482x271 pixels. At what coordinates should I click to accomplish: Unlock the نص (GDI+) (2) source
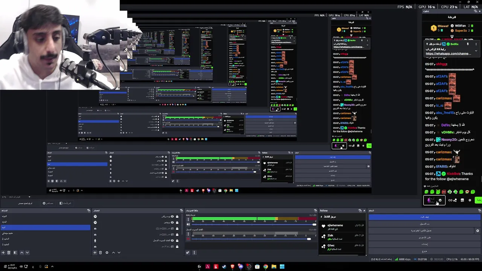pyautogui.click(x=177, y=228)
